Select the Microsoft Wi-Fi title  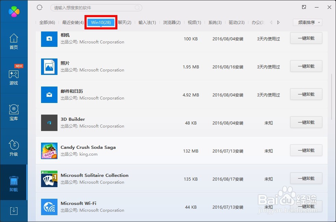78,203
